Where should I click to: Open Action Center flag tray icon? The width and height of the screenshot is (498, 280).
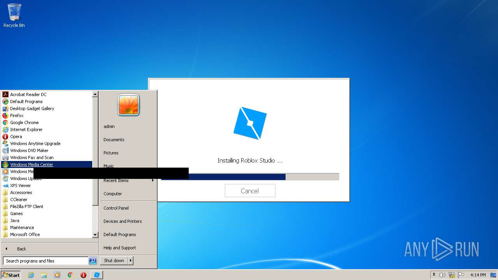point(461,275)
